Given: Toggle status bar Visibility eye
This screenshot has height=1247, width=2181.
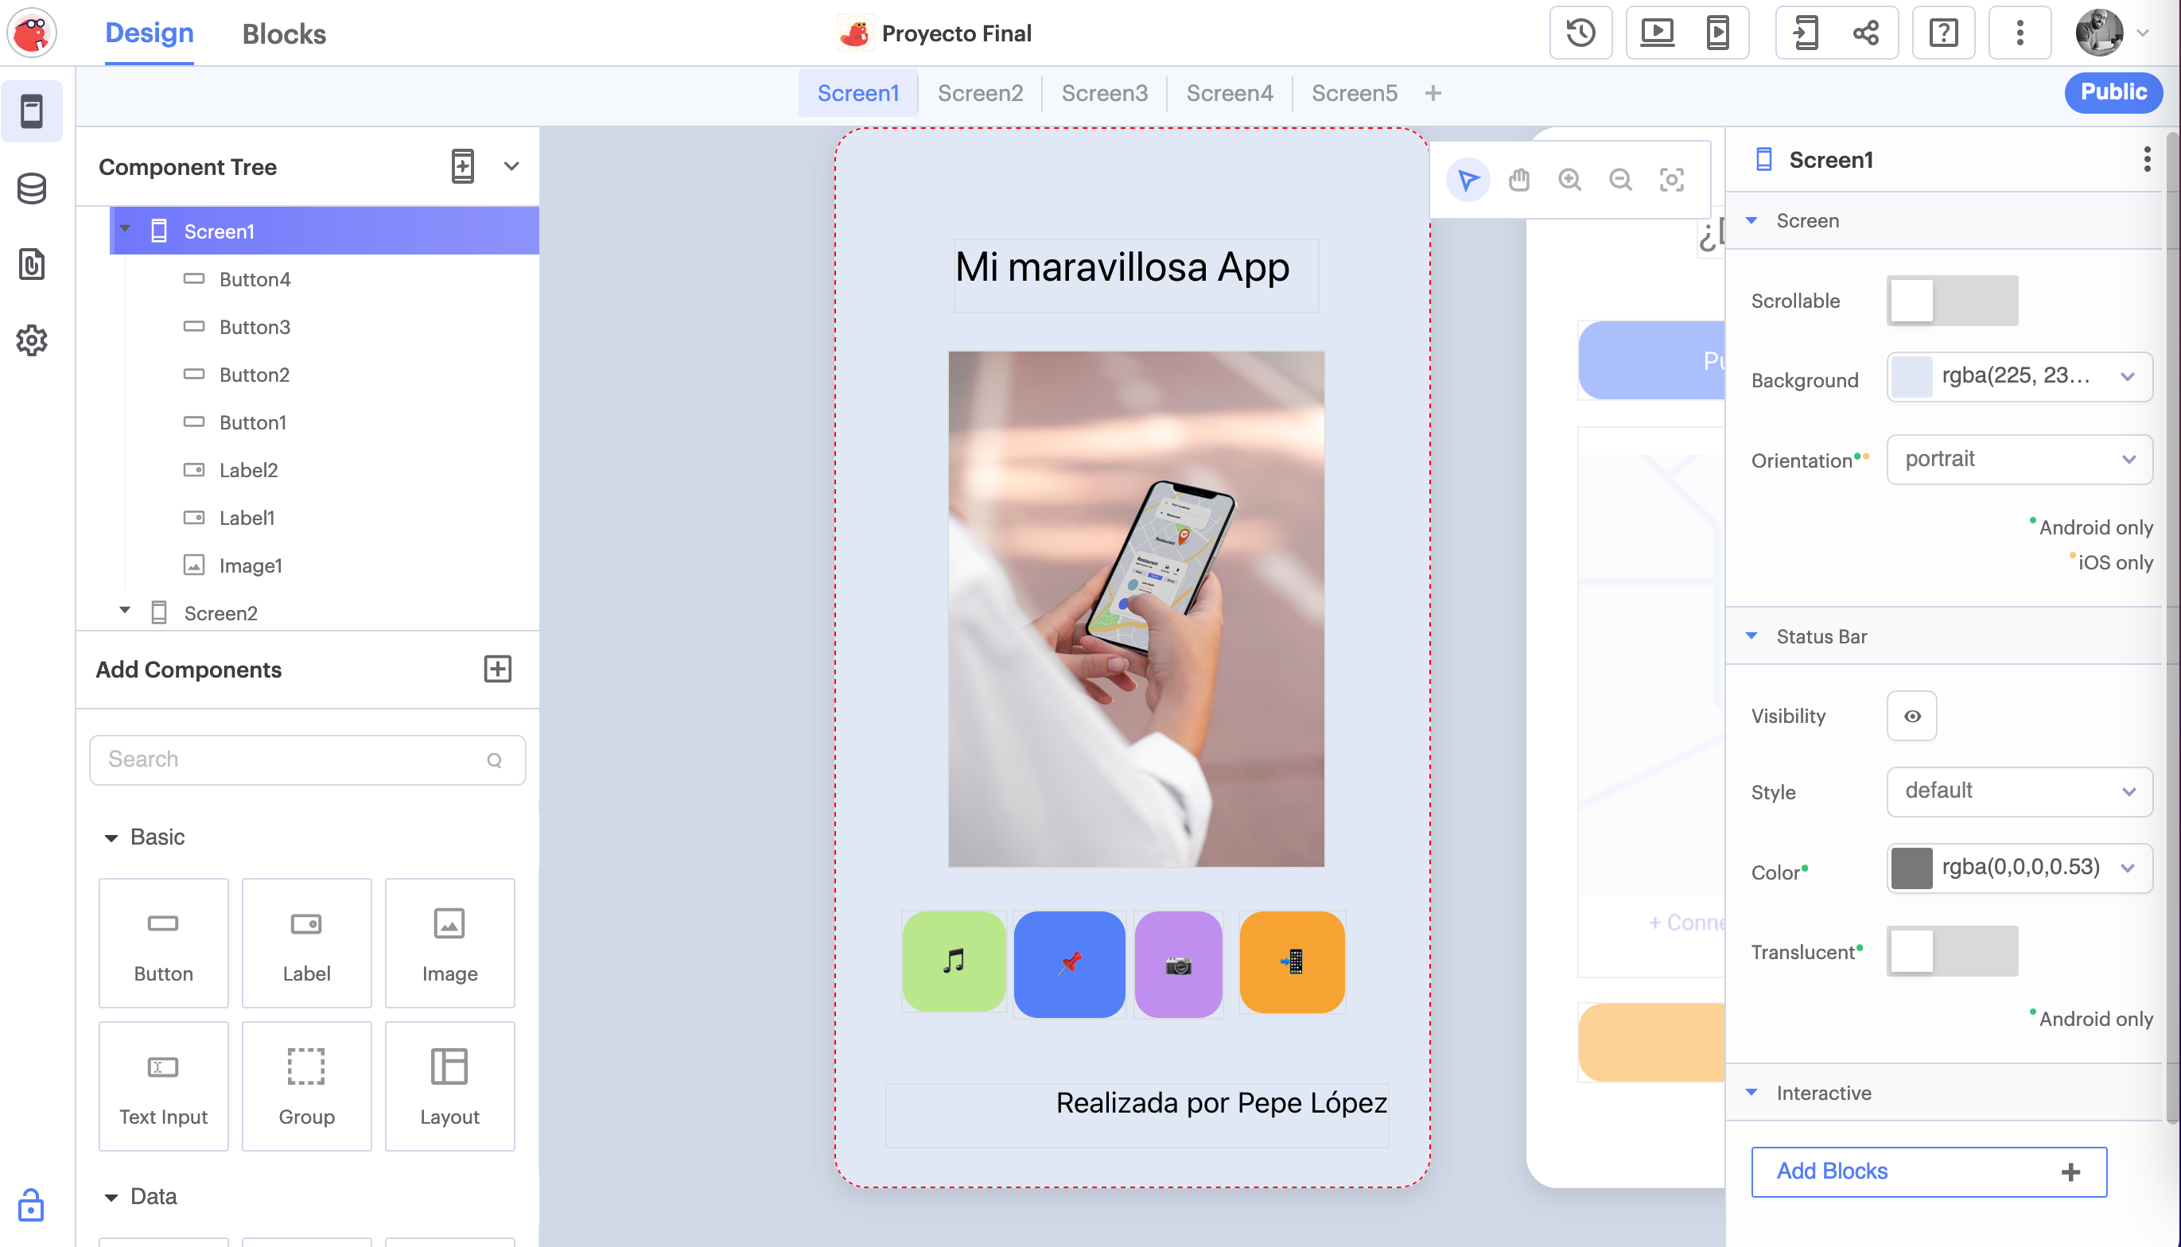Looking at the screenshot, I should (x=1911, y=716).
